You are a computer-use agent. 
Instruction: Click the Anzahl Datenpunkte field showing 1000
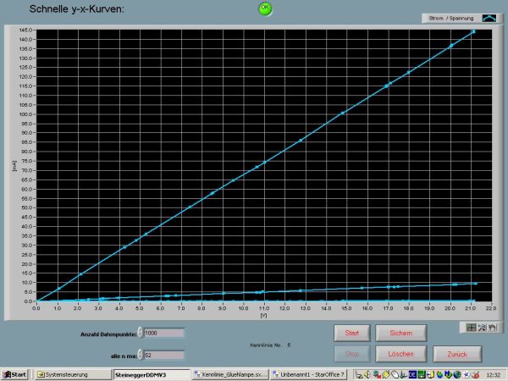click(164, 333)
